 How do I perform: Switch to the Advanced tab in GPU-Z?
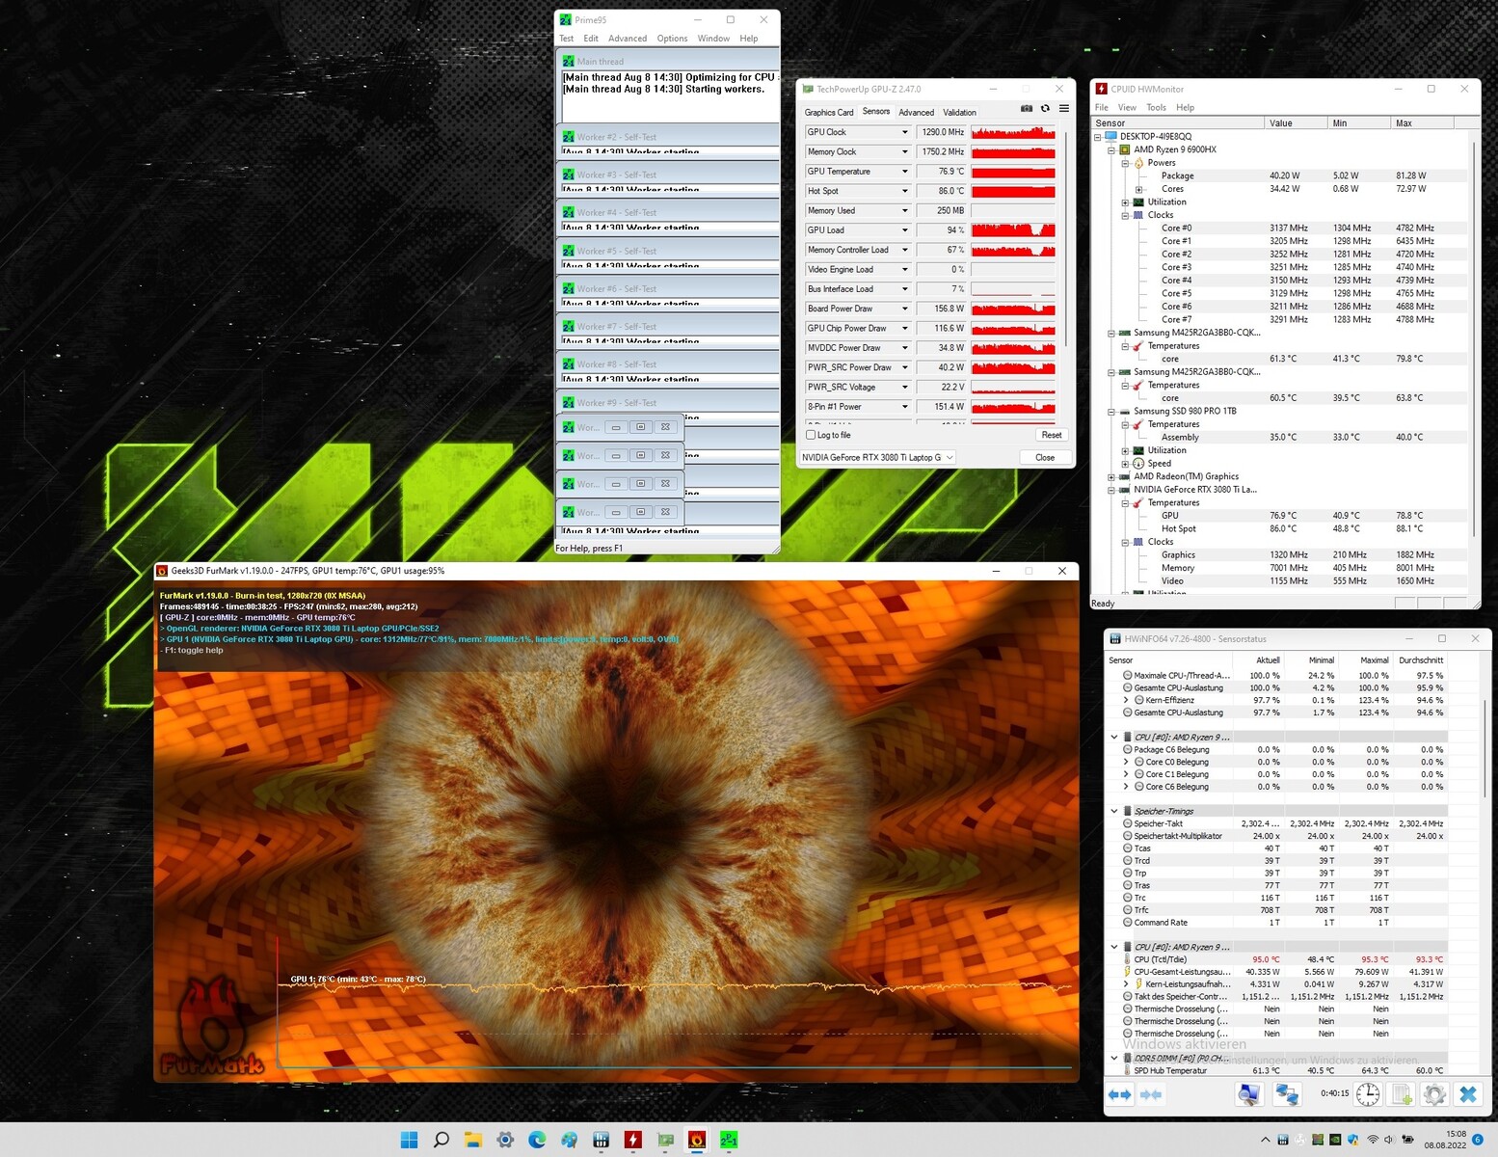coord(917,113)
